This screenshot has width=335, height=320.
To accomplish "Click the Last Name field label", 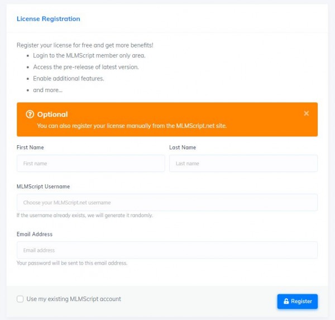I will pos(183,147).
